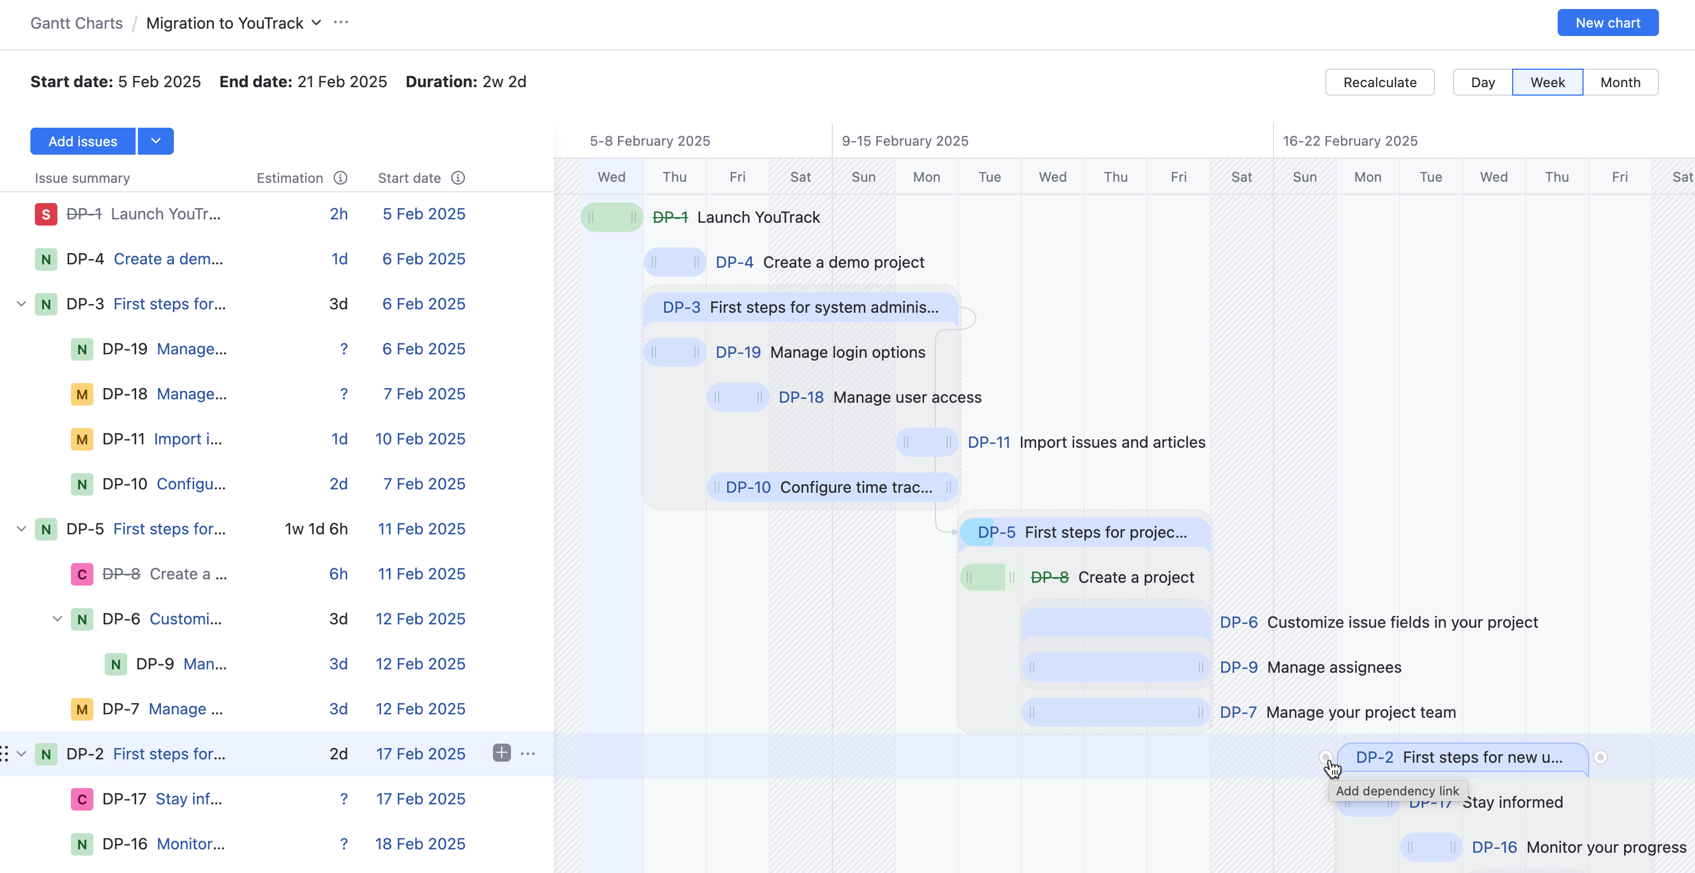Click the Start date column info icon
The image size is (1695, 873).
458,178
